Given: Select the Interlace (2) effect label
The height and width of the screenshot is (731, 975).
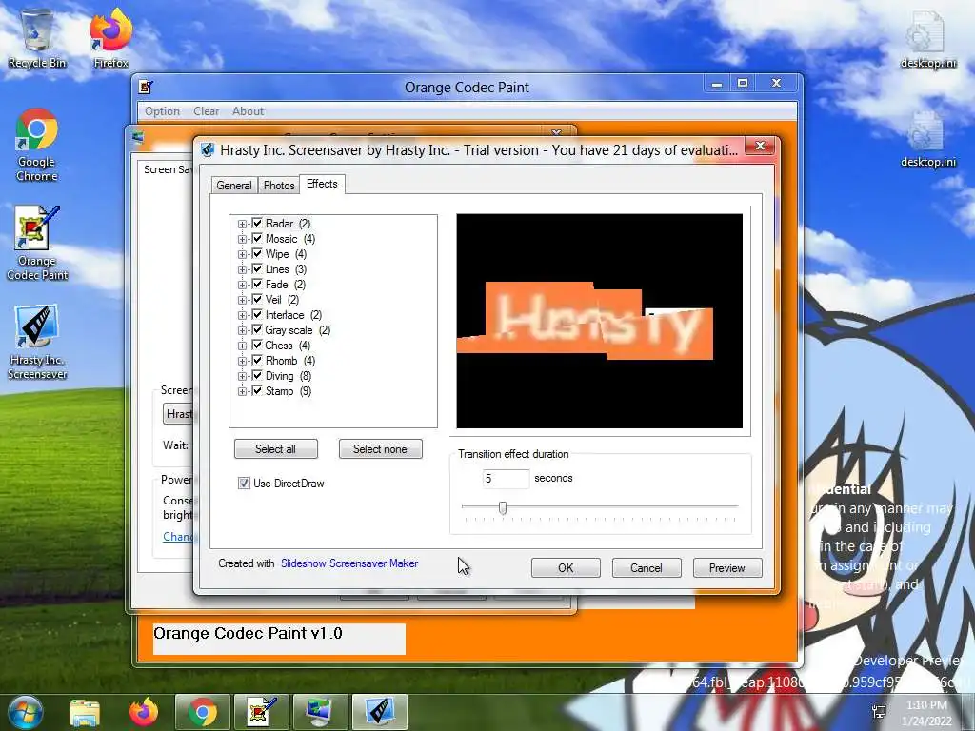Looking at the screenshot, I should [293, 314].
